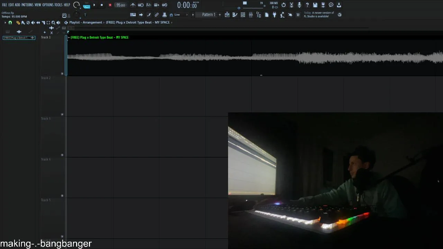Viewport: 443px width, 249px height.
Task: Open the Channel rack icon
Action: (x=243, y=15)
